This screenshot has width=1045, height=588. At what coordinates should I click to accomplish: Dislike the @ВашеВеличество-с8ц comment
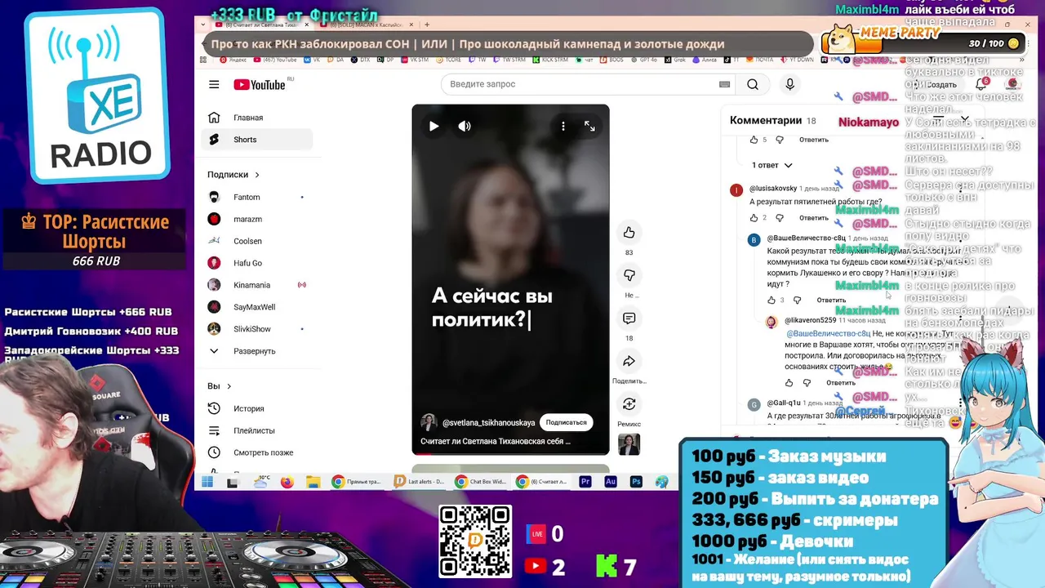coord(797,300)
